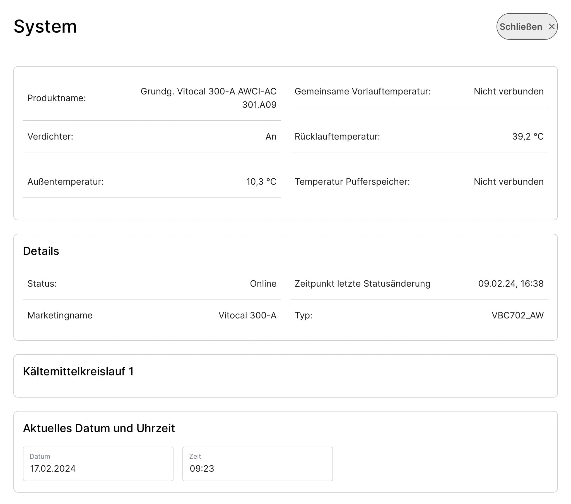Select the Typ value VBC702_AW
Viewport: 571px width, 504px height.
coord(518,315)
